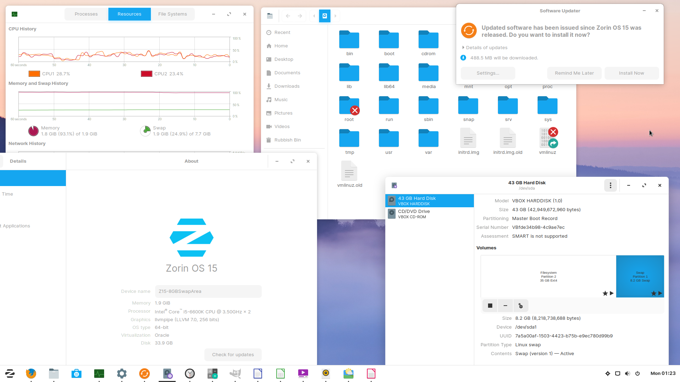Click the unmount swap partition stop icon
This screenshot has height=382, width=680.
pos(490,306)
